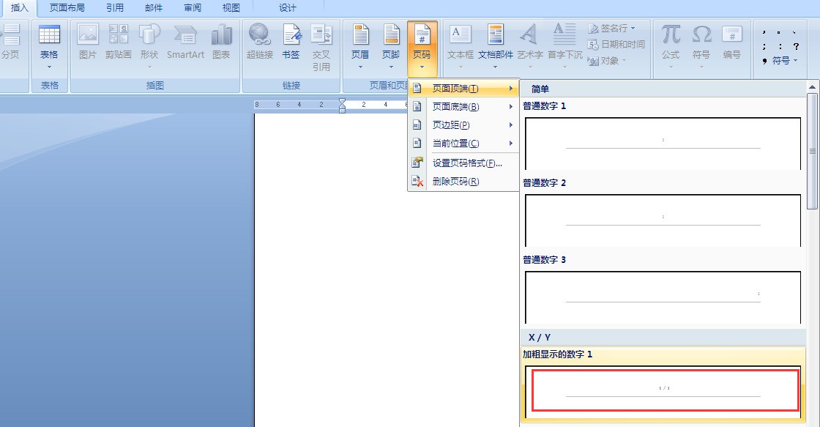Insert a SmartArt graphic

185,45
